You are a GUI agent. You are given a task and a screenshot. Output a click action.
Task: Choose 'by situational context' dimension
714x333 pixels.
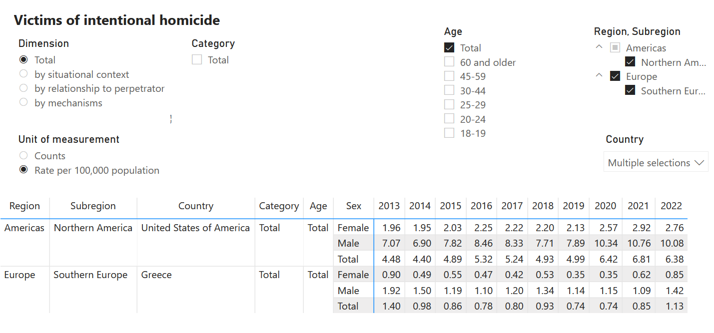[x=23, y=74]
